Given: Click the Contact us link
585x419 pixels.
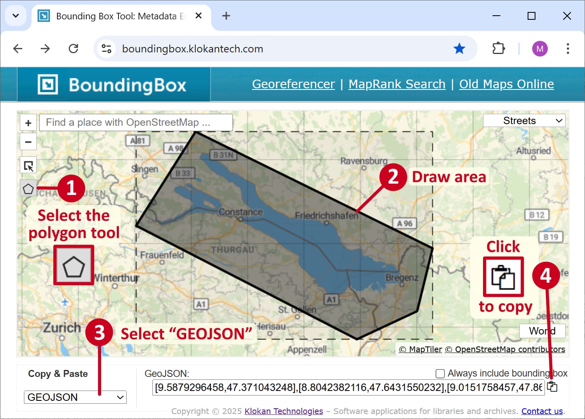Looking at the screenshot, I should tap(542, 411).
